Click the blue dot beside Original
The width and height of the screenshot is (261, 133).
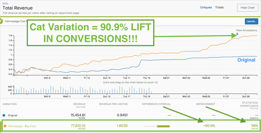click(4, 115)
